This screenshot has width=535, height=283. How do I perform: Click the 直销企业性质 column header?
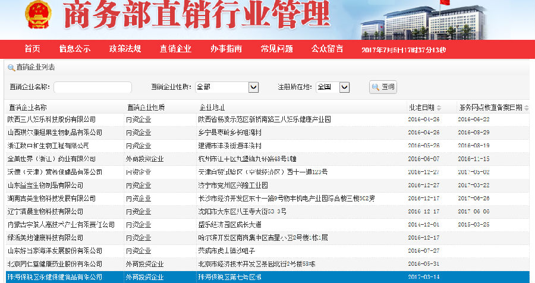[146, 108]
